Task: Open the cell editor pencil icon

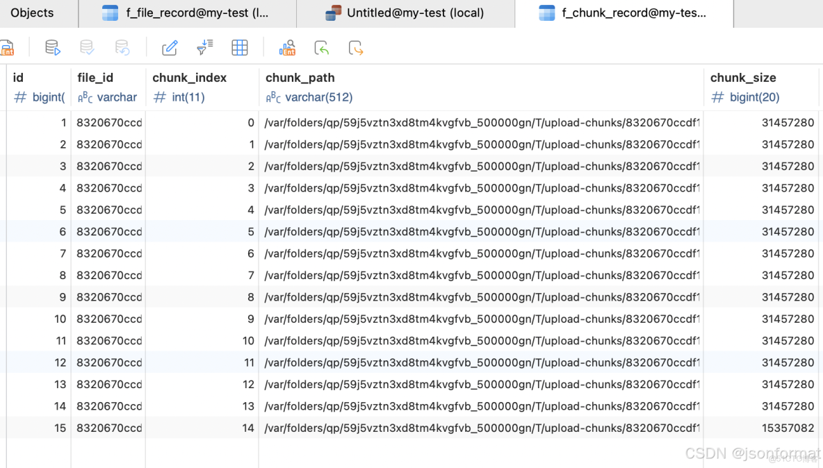Action: pos(170,47)
